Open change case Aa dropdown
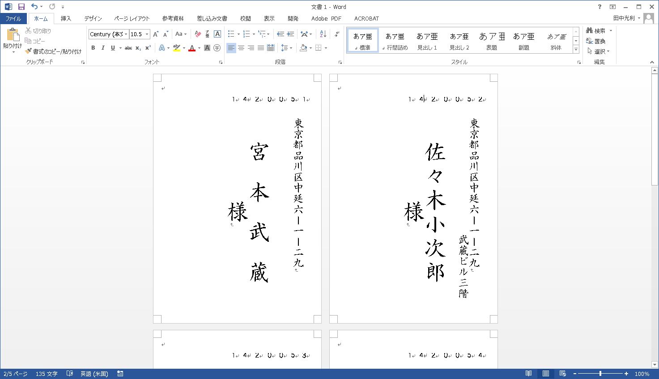The image size is (659, 379). (181, 34)
